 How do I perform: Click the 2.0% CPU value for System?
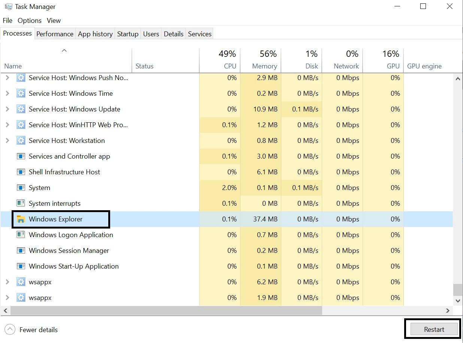click(x=229, y=188)
